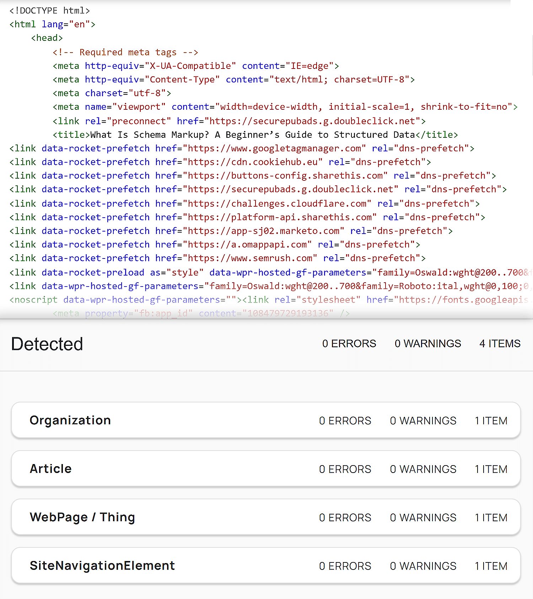
Task: Click the meta charset utf-8 line
Action: click(x=112, y=93)
